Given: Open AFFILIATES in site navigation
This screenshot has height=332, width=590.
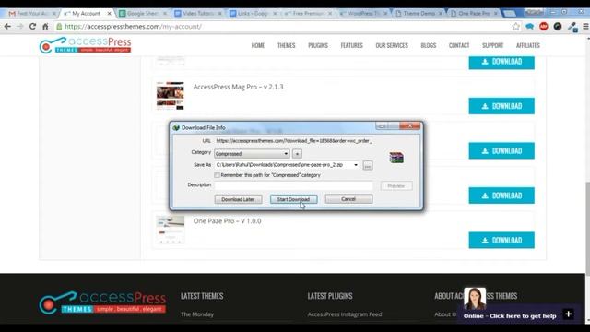Looking at the screenshot, I should pyautogui.click(x=528, y=45).
